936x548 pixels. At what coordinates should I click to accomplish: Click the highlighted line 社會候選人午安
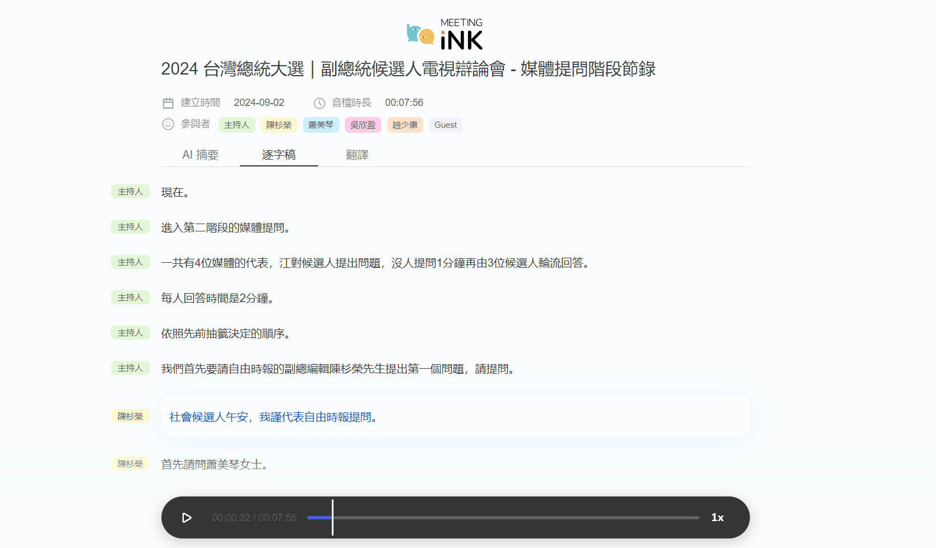274,417
